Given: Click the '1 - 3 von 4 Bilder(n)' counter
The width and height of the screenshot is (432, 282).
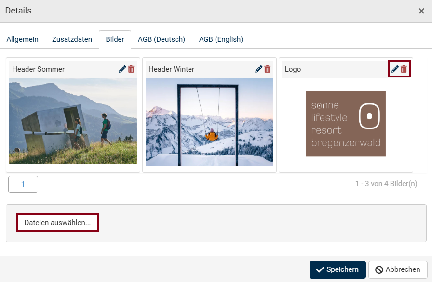Looking at the screenshot, I should click(x=386, y=184).
